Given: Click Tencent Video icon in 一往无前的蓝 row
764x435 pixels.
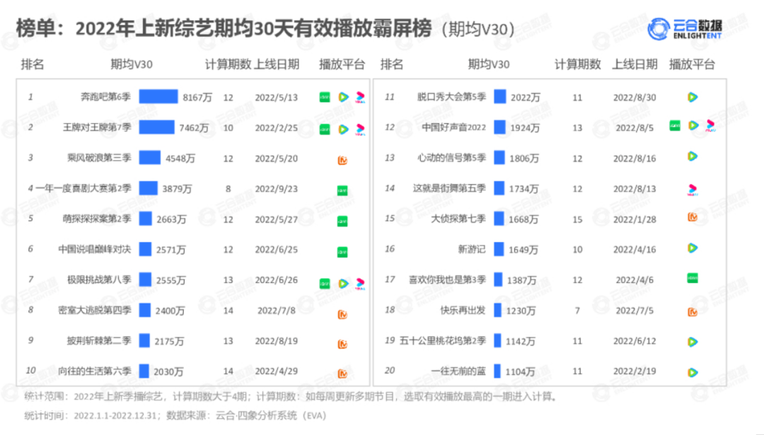Looking at the screenshot, I should point(693,373).
